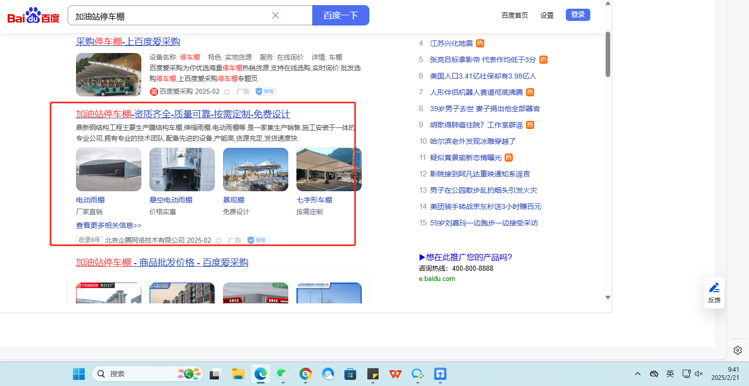Open hot search 美团骑手转战京东秒送3小时赚百元

(x=486, y=207)
